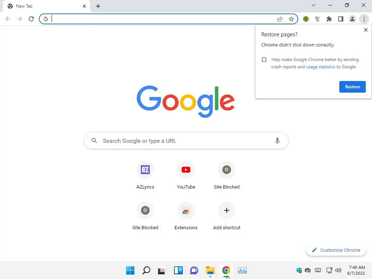Open the usage statistics link

(x=320, y=67)
